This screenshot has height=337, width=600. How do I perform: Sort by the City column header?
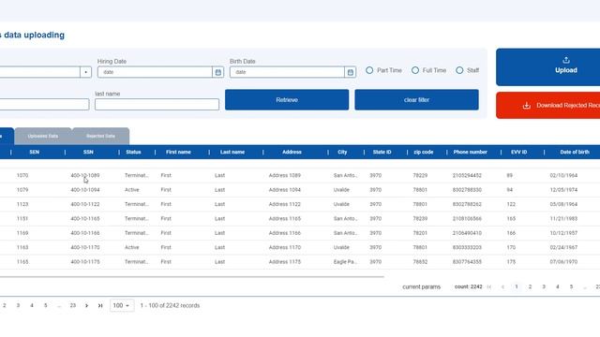(x=342, y=152)
